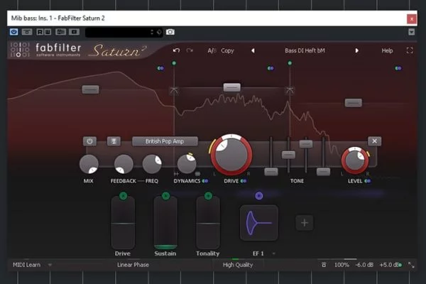Click the green drag handle above Drive slider
This screenshot has height=284, width=426.
(123, 196)
